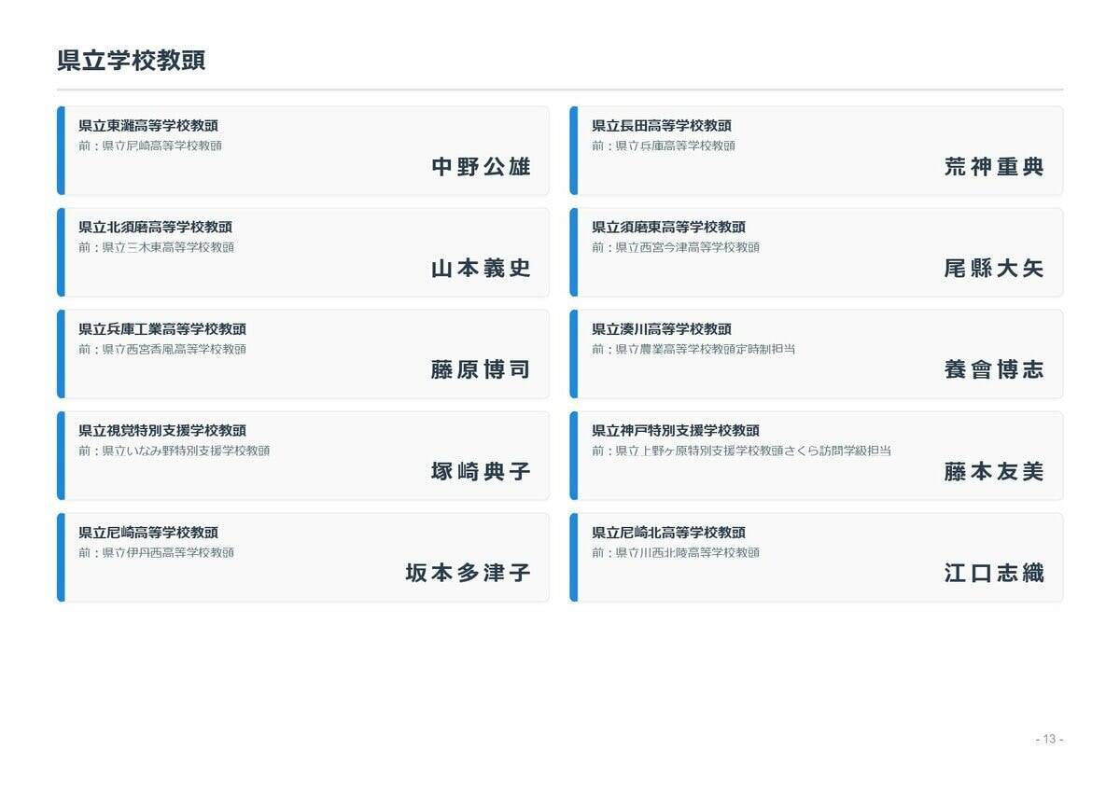Click the blue accent bar on 養會博志's card
Image resolution: width=1120 pixels, height=791 pixels.
575,354
